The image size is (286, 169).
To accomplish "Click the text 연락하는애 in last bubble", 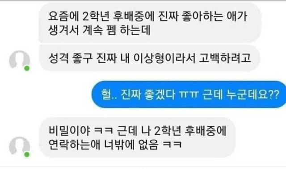I will [x=75, y=144].
